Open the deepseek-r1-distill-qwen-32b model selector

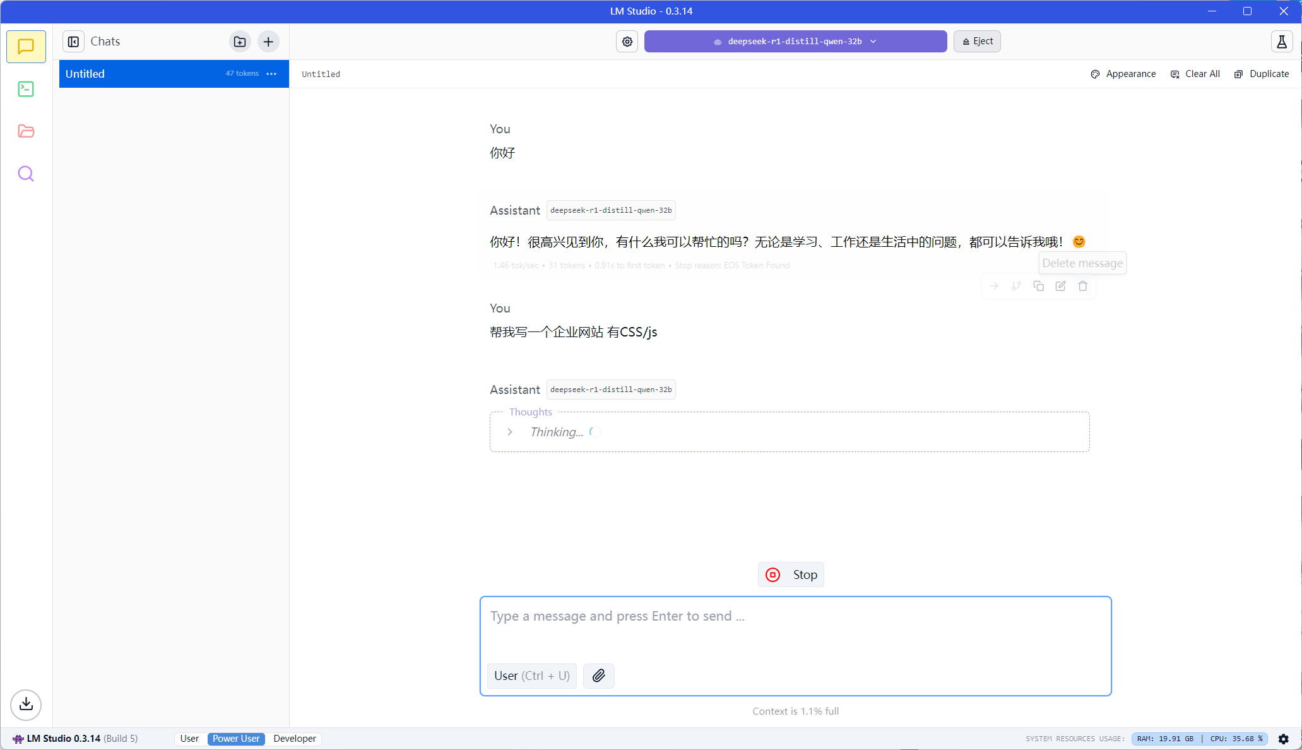[x=795, y=42]
